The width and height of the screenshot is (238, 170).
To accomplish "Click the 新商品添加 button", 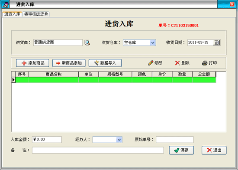I will point(69,63).
